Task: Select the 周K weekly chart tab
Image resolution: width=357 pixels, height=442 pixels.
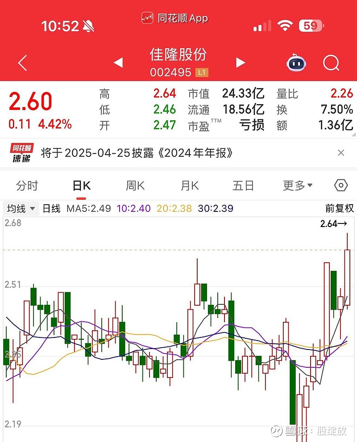Action: [134, 185]
